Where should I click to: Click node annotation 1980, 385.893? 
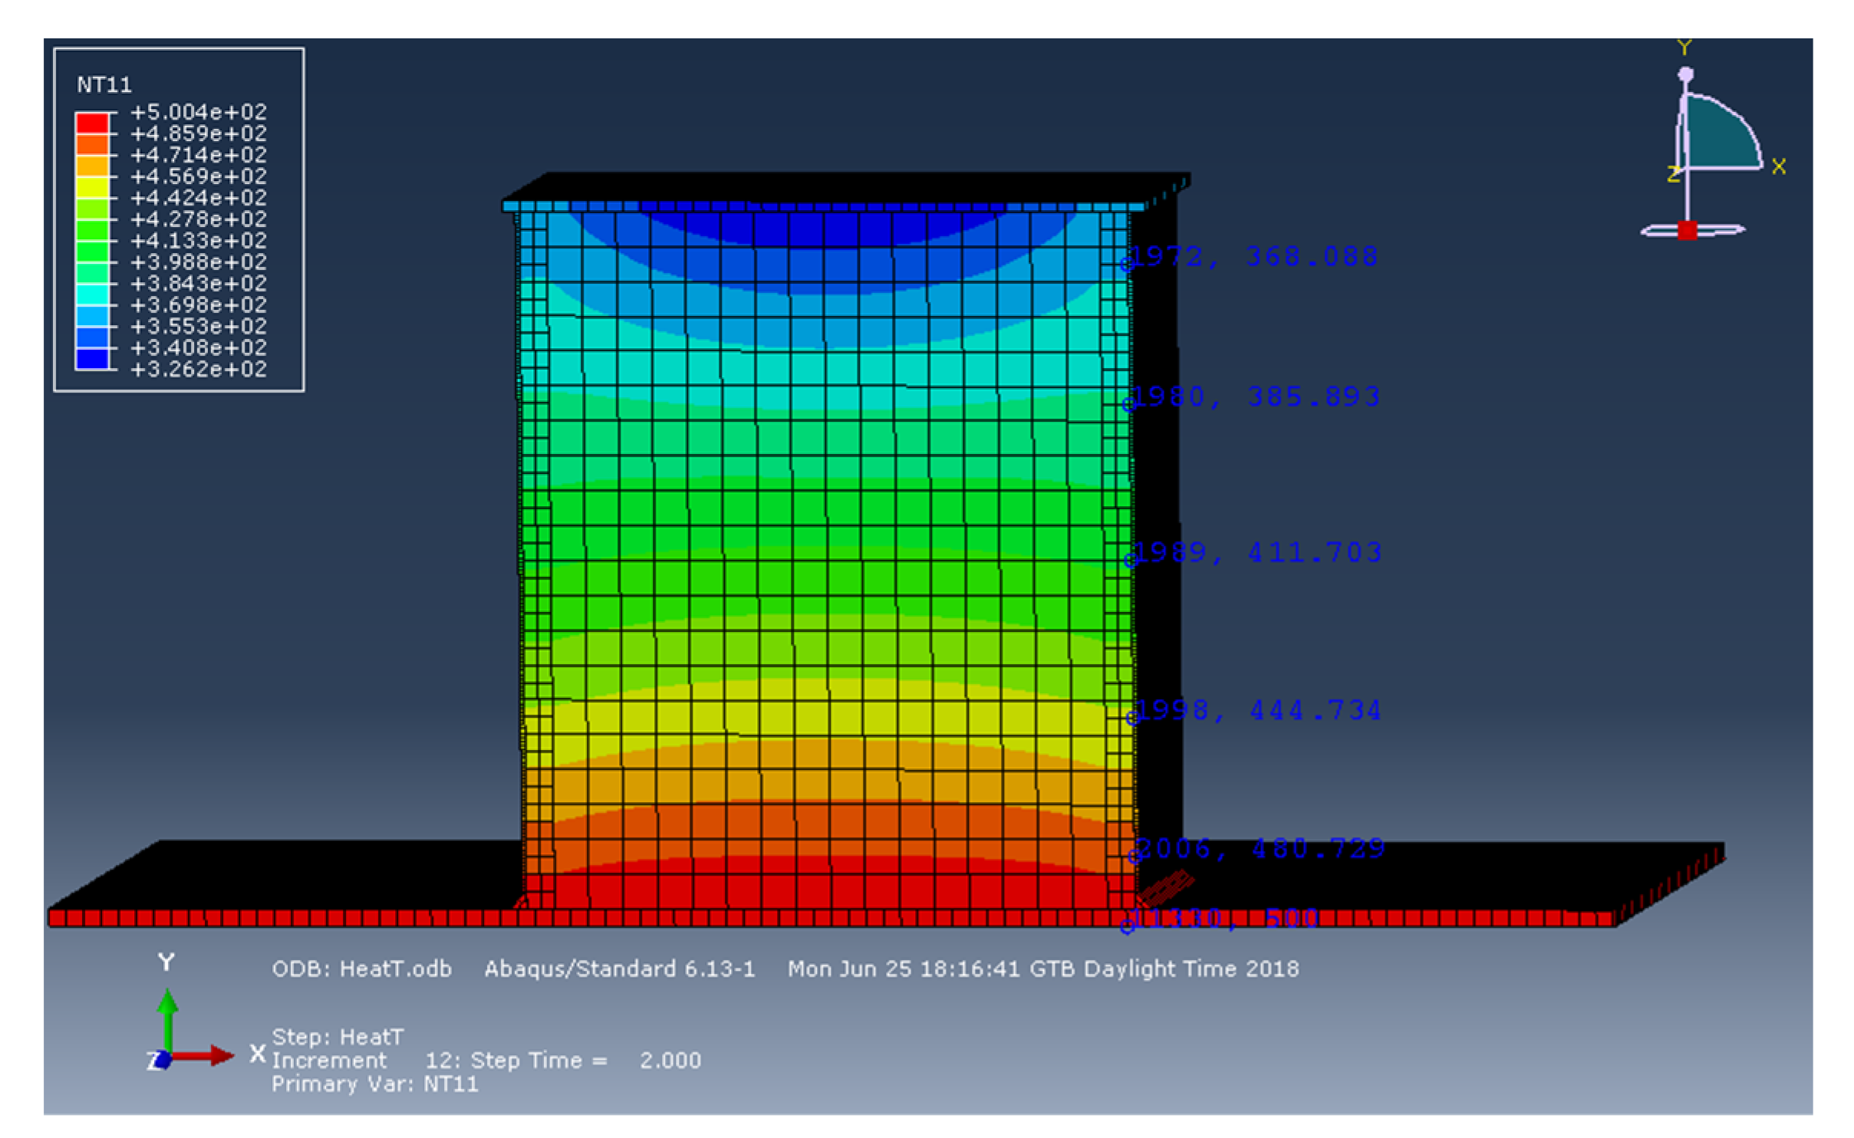coord(1256,396)
